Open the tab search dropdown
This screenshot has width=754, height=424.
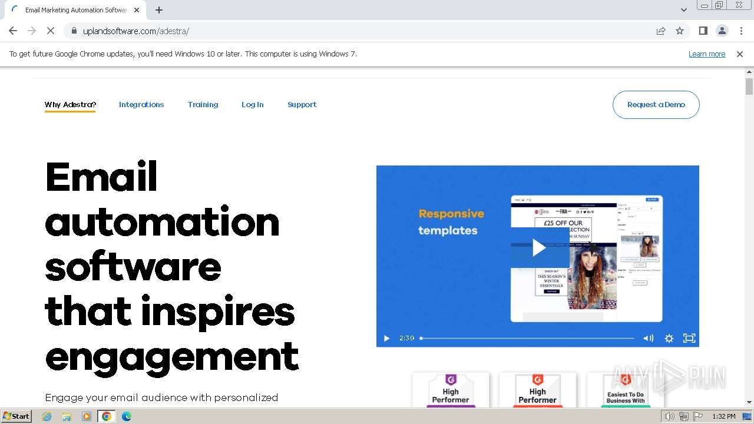tap(684, 10)
